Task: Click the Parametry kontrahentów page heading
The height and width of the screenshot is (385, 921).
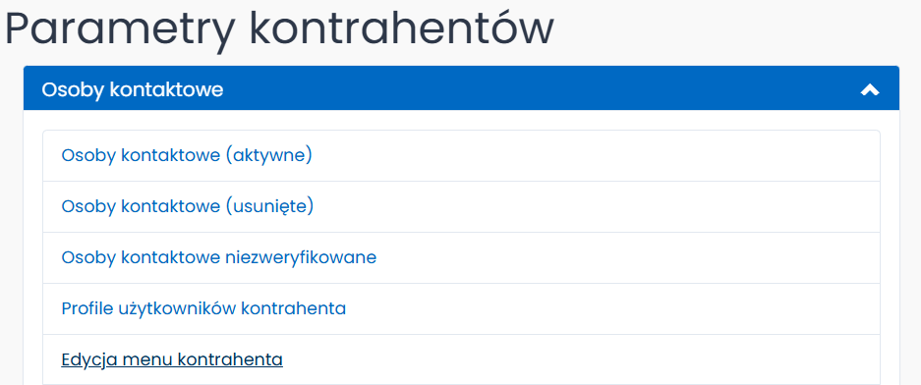Action: (279, 29)
